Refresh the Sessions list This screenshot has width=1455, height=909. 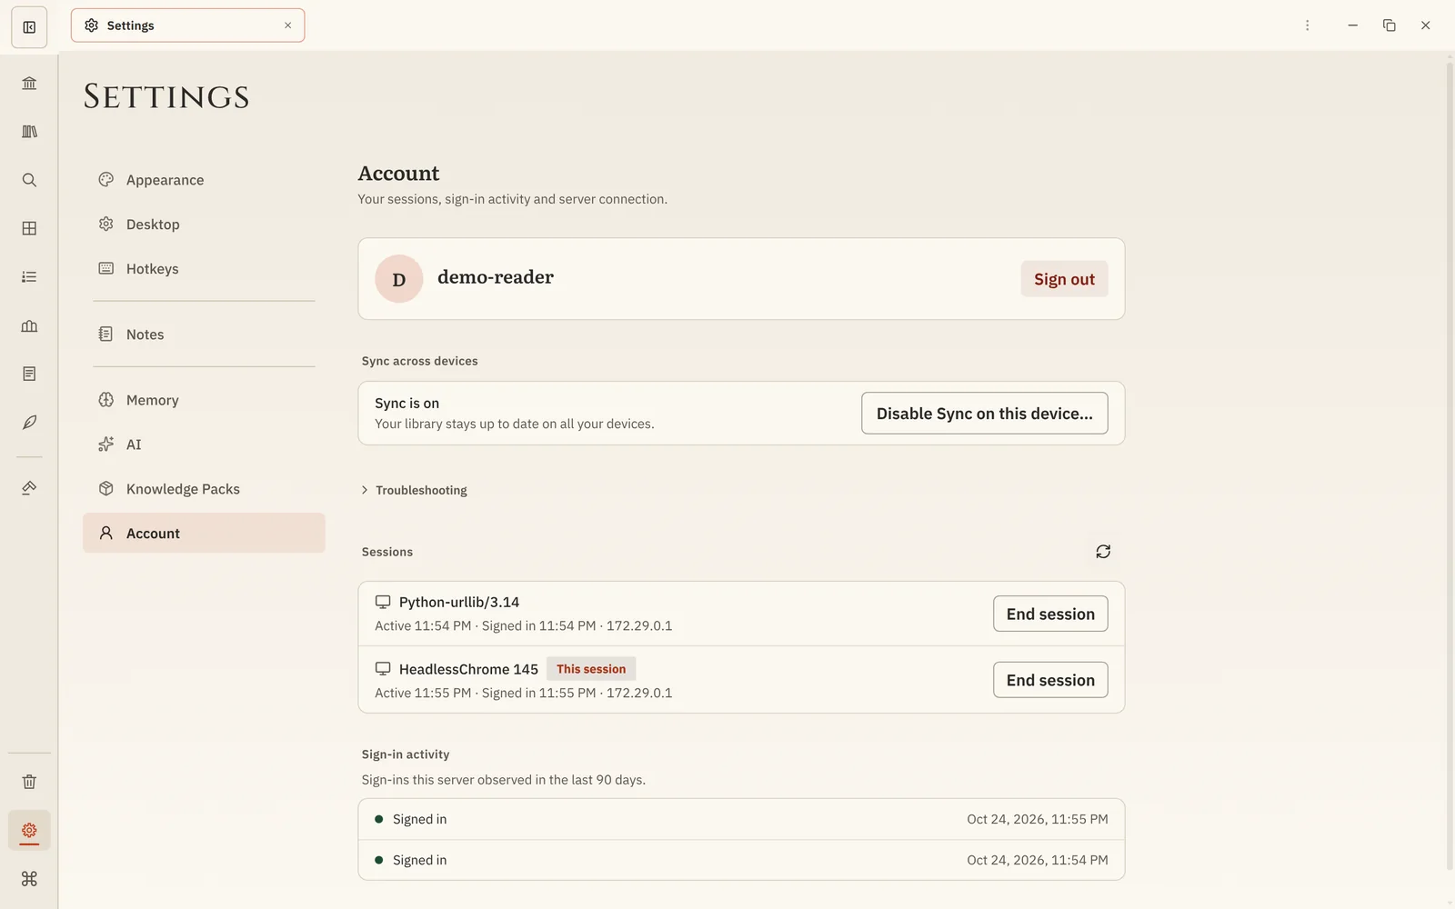1103,552
